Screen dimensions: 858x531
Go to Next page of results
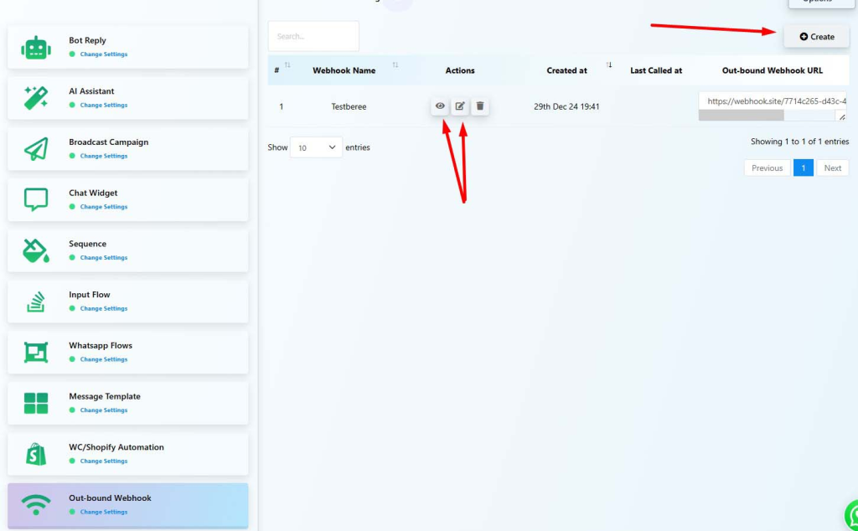click(x=832, y=168)
